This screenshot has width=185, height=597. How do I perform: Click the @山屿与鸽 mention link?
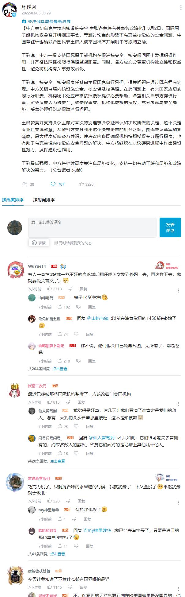(x=98, y=319)
